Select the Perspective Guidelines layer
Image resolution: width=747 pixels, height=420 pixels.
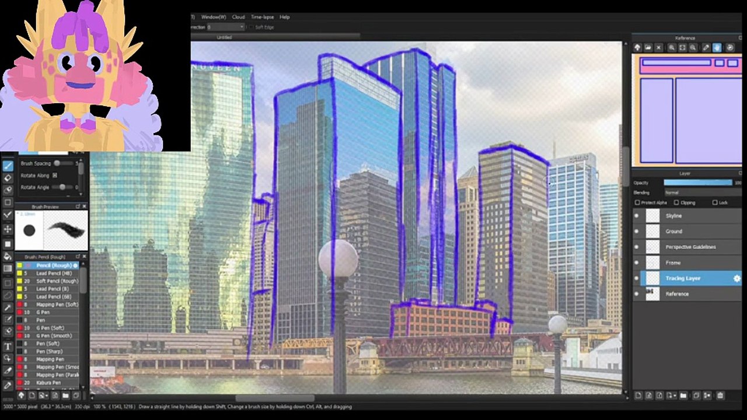pyautogui.click(x=687, y=247)
